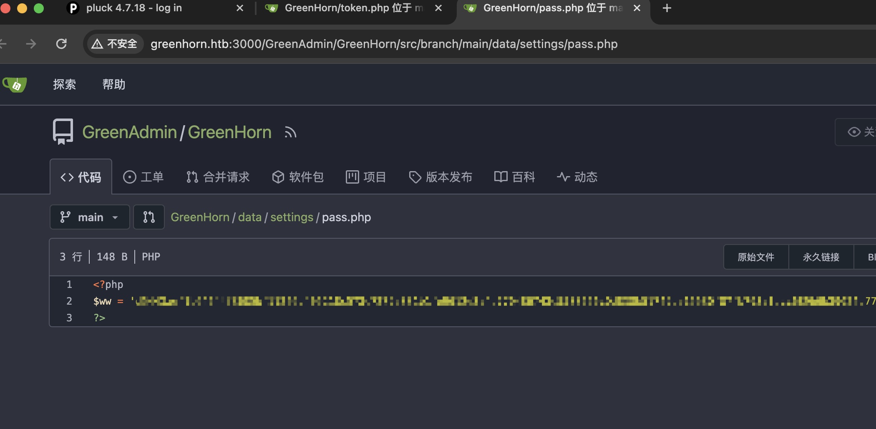Click the 永久链接 permalink button
This screenshot has width=876, height=429.
(821, 257)
